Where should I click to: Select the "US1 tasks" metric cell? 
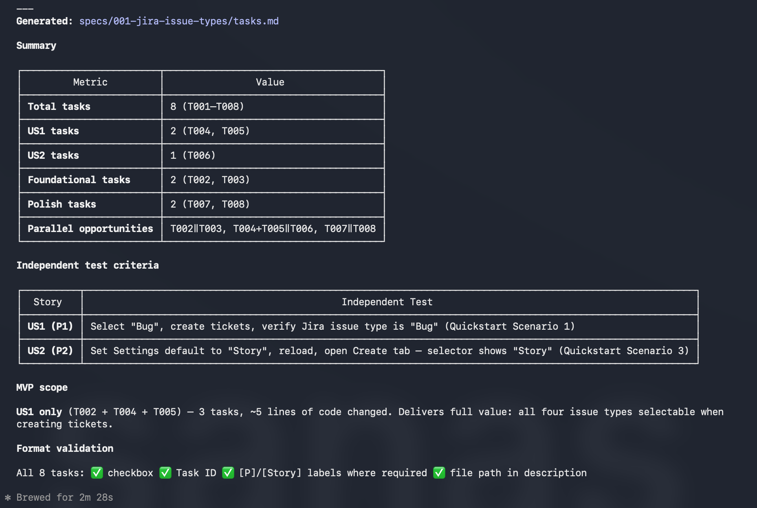click(x=53, y=131)
